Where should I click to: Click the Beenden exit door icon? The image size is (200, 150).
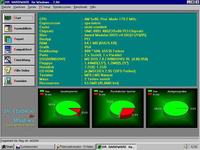pos(8,81)
